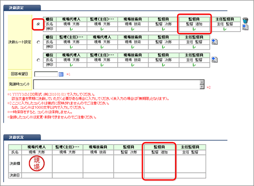
Task: Open the calendar picker for 回答希望日
Action: [x=61, y=74]
